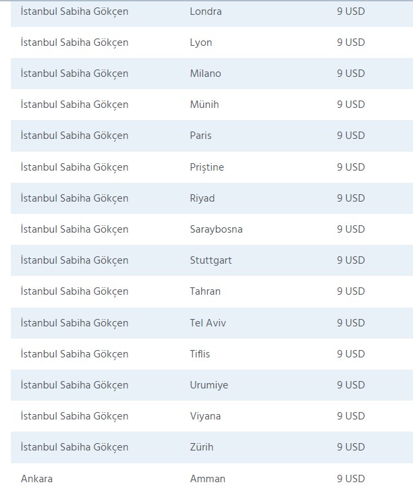Select the Priştine destination cell
This screenshot has height=493, width=413.
point(207,167)
